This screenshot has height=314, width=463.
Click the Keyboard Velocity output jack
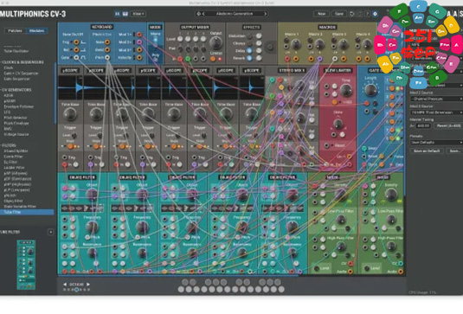tap(139, 58)
